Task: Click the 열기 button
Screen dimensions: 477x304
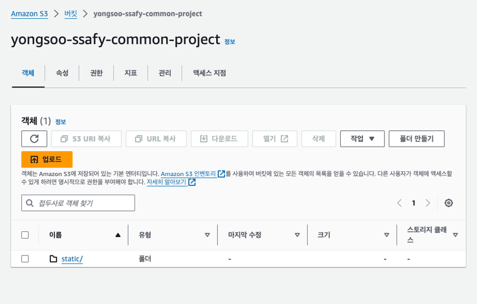Action: [x=275, y=139]
